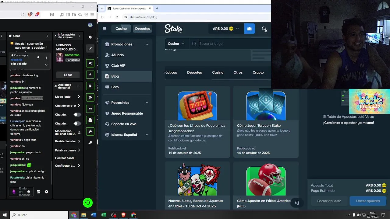
Task: Open Modo lento options arrow
Action: coord(79,97)
